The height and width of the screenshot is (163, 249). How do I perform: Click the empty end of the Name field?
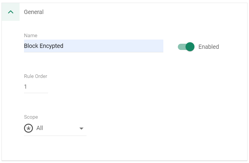[x=113, y=46]
